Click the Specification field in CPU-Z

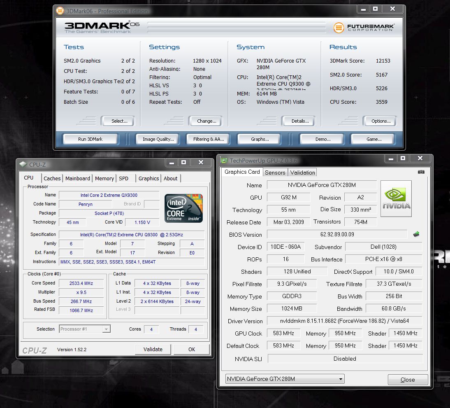[132, 235]
